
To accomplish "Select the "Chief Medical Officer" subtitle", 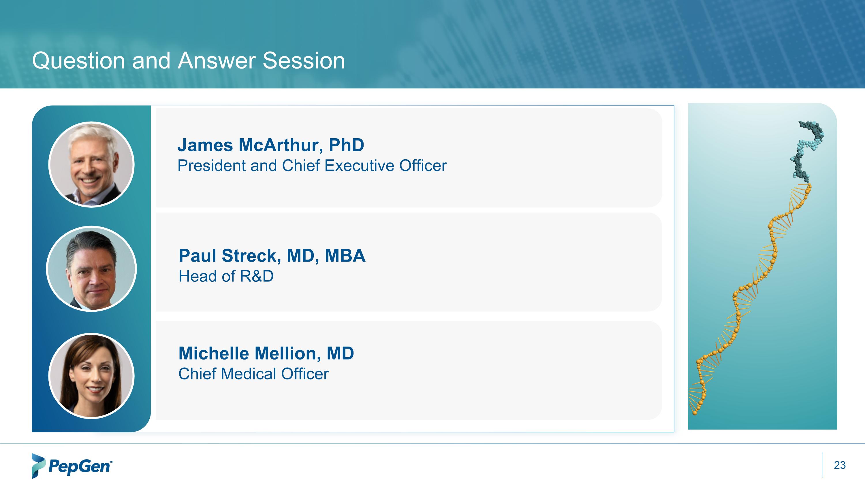I will tap(253, 374).
